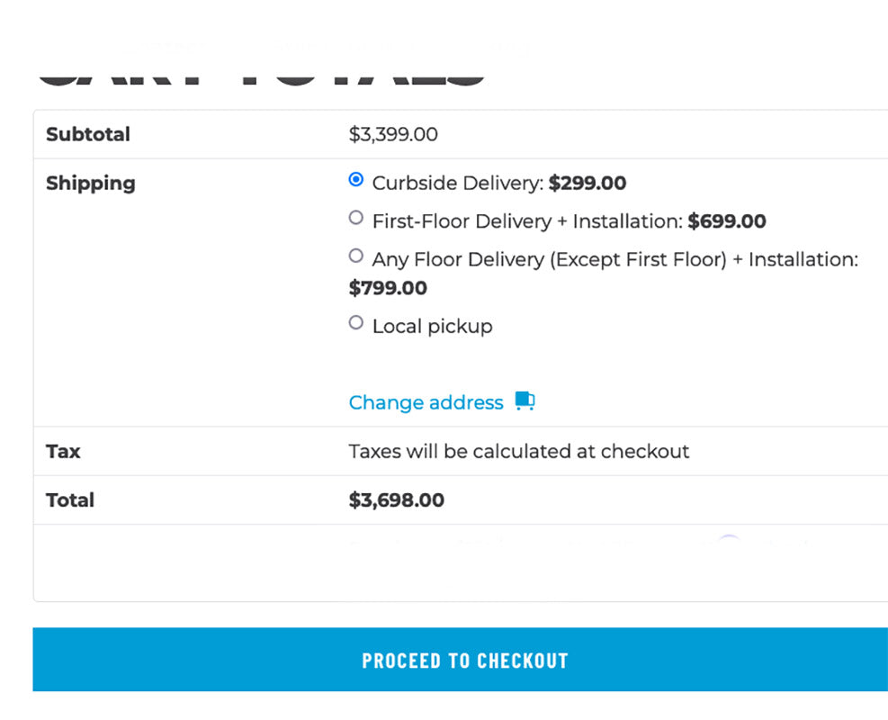Select the Curbside Delivery radio button
Screen dimensions: 888x720
point(356,180)
